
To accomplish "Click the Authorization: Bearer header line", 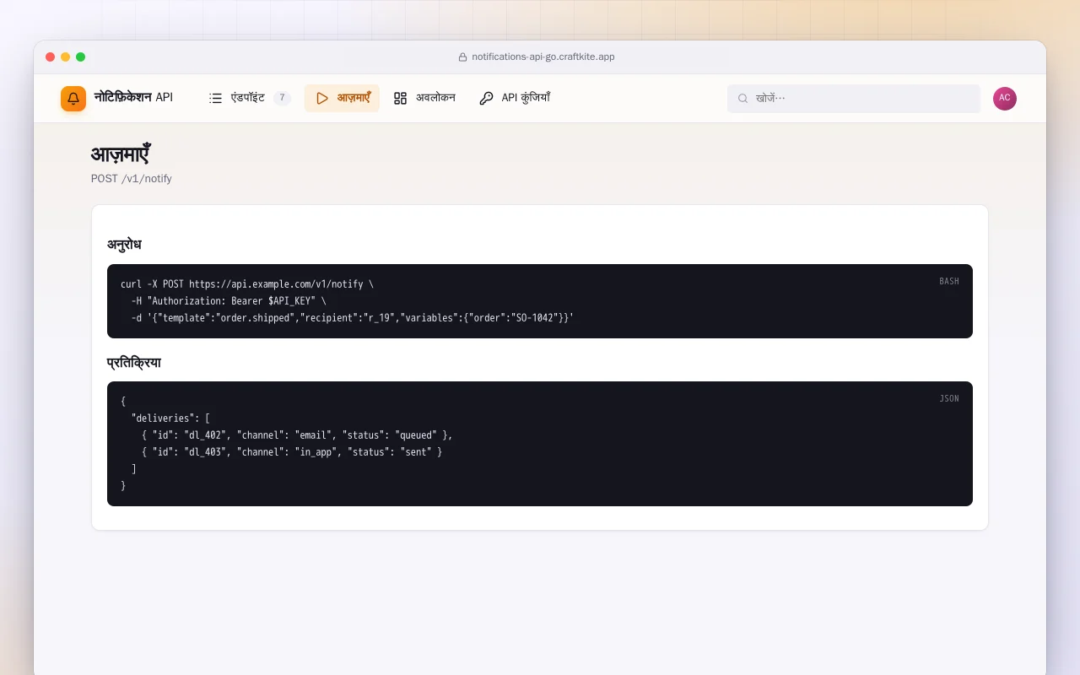I will point(229,301).
